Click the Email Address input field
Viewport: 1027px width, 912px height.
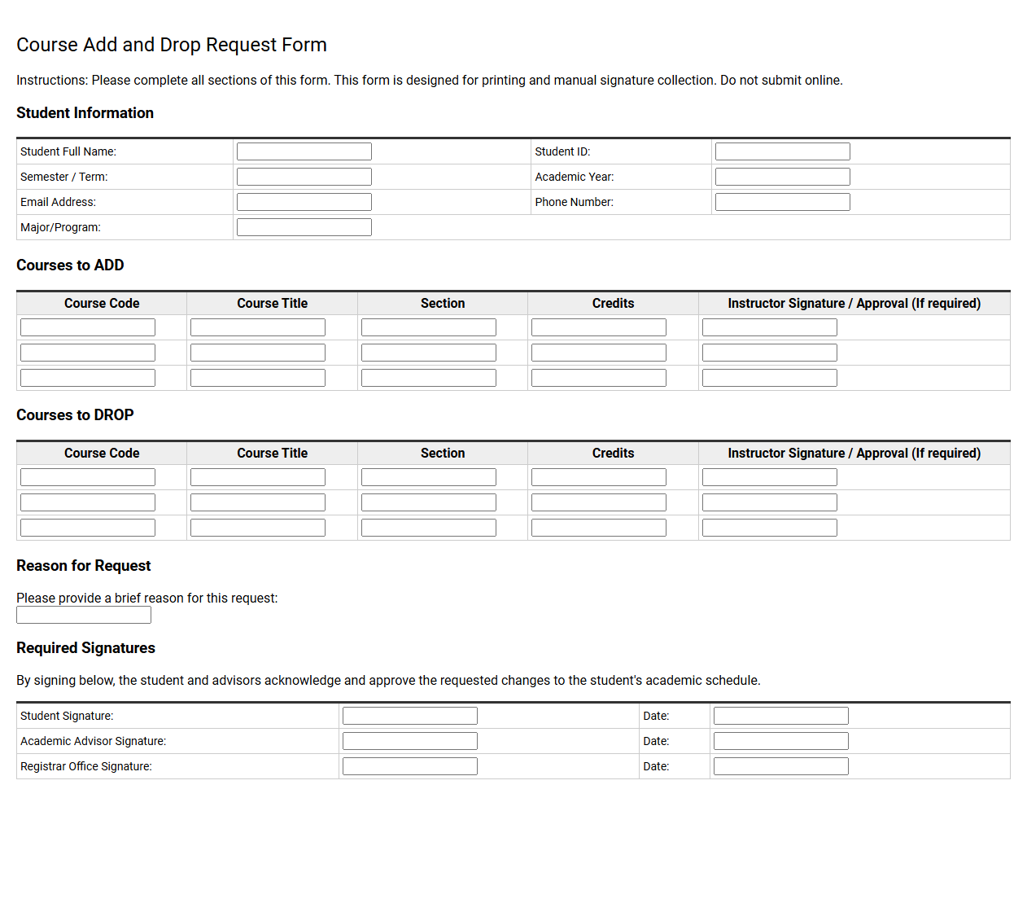[x=304, y=202]
